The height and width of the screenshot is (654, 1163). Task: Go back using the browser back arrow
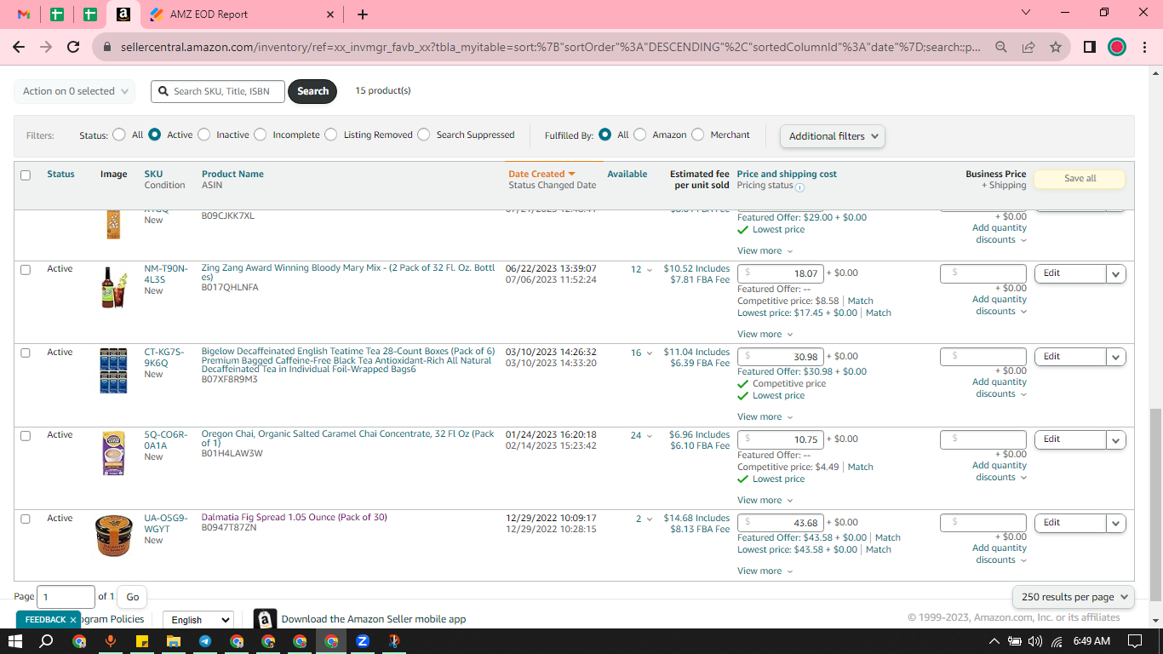click(19, 48)
